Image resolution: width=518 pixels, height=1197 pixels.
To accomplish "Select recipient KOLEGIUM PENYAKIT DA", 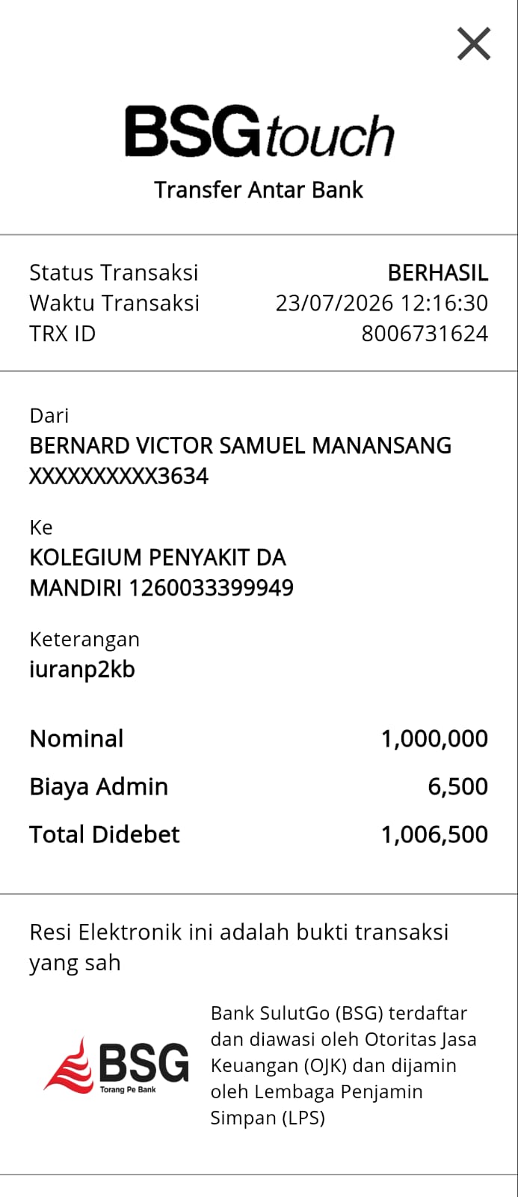I will pyautogui.click(x=158, y=557).
